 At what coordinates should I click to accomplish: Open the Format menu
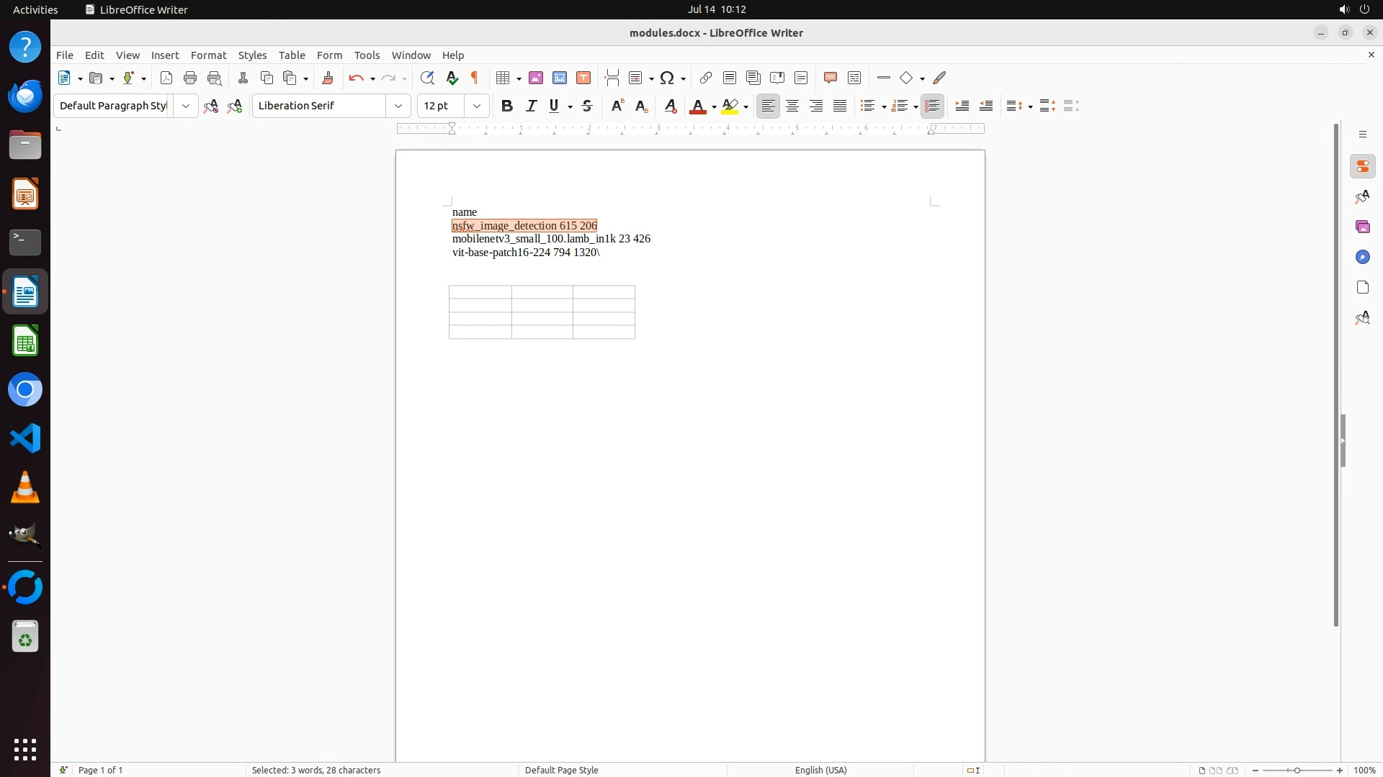(x=208, y=55)
